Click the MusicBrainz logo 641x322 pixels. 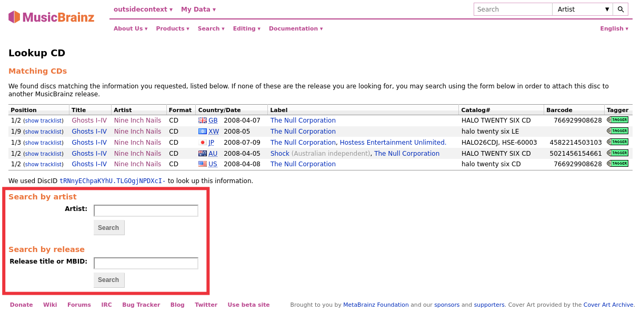pyautogui.click(x=51, y=17)
